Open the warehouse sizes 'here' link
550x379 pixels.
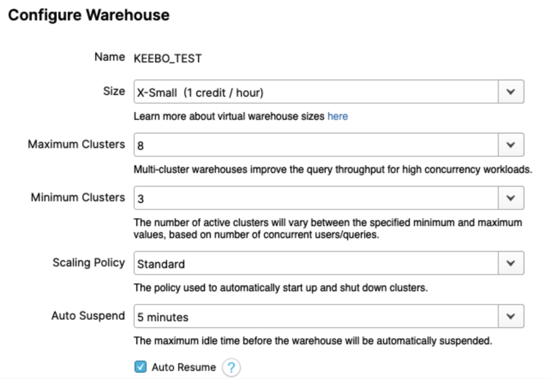(x=337, y=116)
